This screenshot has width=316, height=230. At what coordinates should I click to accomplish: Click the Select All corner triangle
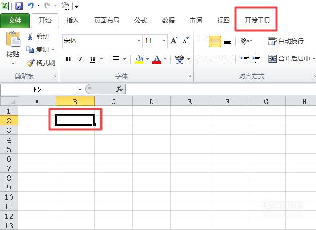tap(9, 101)
